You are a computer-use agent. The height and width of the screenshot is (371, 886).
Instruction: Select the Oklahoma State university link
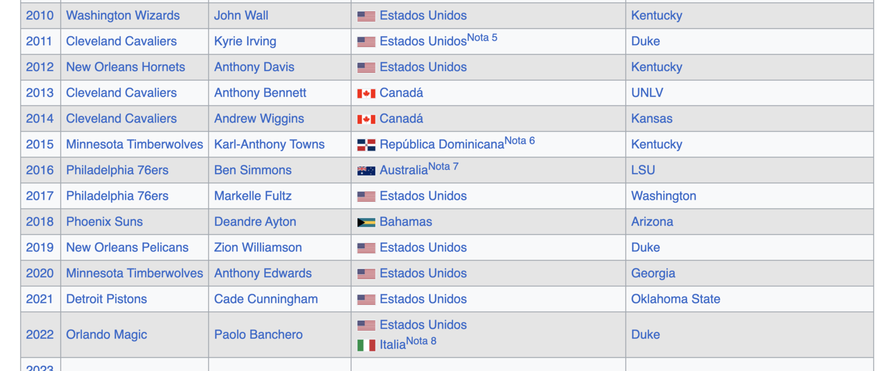click(x=676, y=299)
